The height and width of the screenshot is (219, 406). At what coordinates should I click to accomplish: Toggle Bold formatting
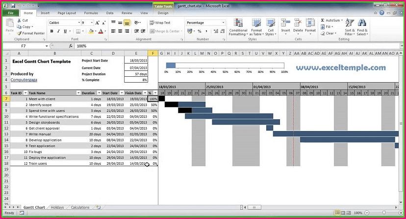(51, 31)
